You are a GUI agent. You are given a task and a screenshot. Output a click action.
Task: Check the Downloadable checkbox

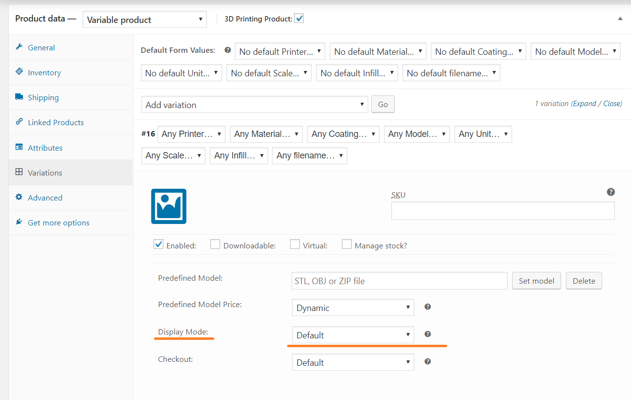click(x=215, y=244)
